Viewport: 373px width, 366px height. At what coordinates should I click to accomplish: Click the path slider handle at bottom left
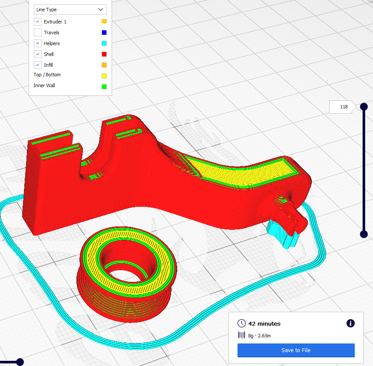(20, 362)
